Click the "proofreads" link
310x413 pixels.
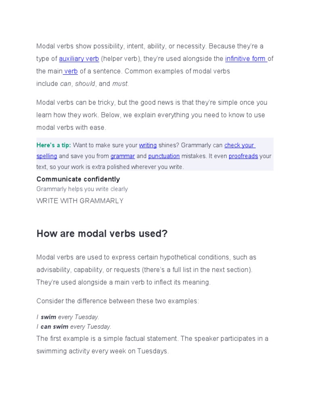pos(243,156)
